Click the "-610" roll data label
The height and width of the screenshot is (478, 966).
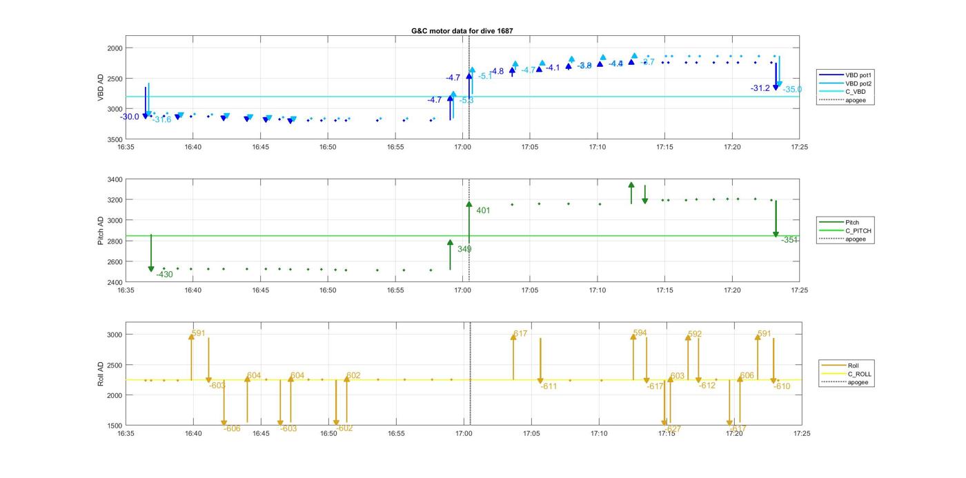pyautogui.click(x=782, y=386)
